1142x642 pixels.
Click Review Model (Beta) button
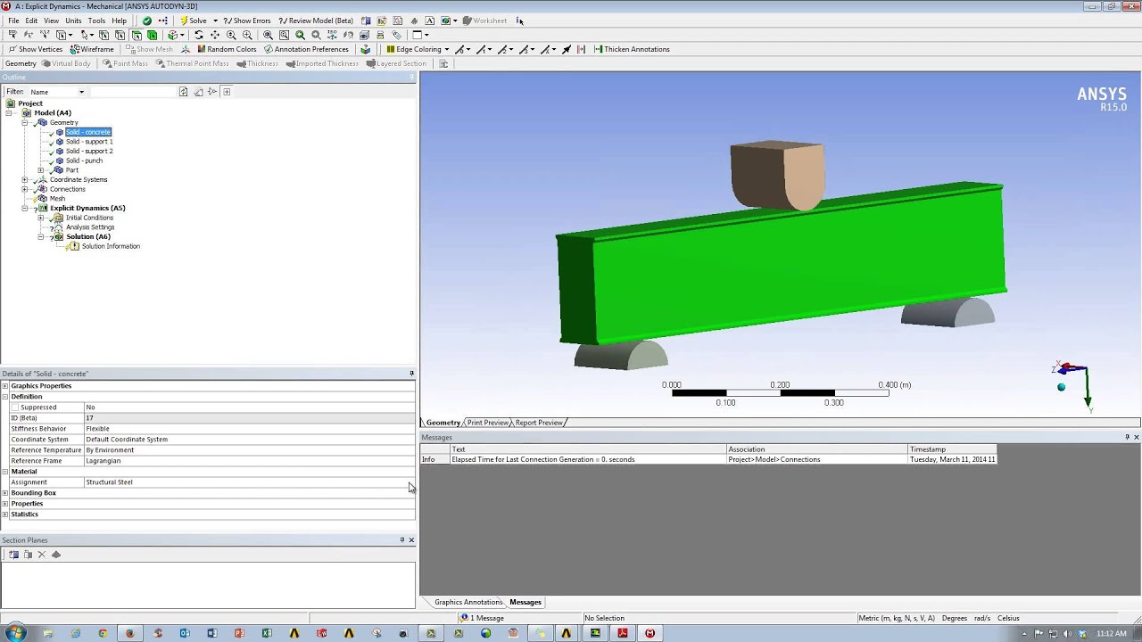tap(316, 21)
